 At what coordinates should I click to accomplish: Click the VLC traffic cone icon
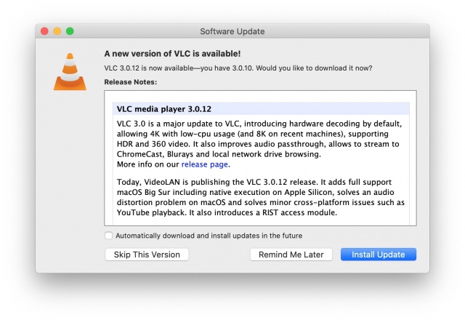coord(70,70)
